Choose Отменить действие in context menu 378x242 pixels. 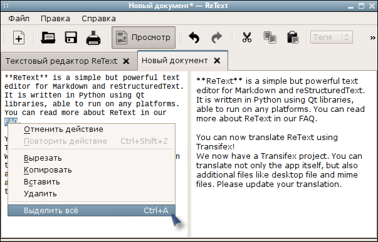point(92,129)
